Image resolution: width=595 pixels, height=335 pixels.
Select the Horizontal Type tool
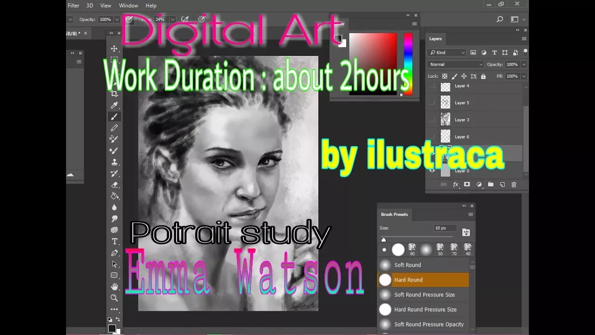coord(114,241)
